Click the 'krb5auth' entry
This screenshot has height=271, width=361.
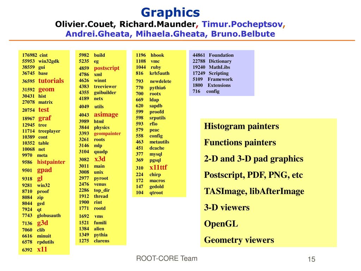click(160, 73)
